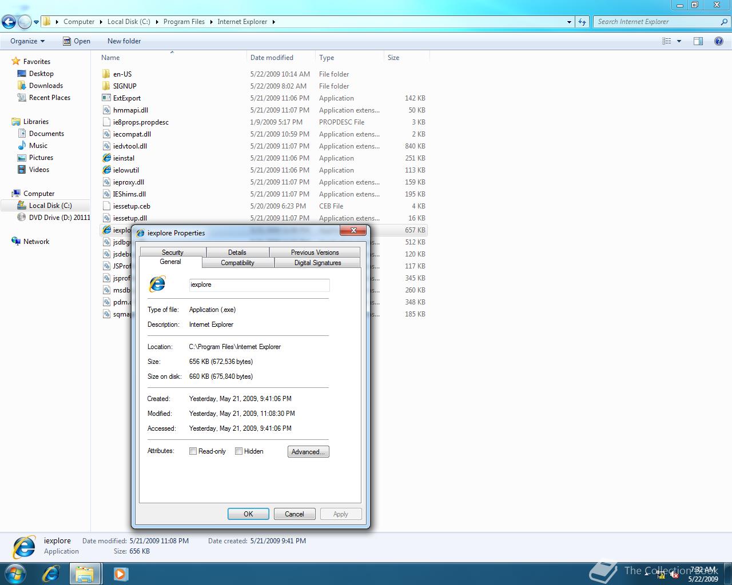Select the ieproxy.dll file
The image size is (732, 585).
[129, 182]
